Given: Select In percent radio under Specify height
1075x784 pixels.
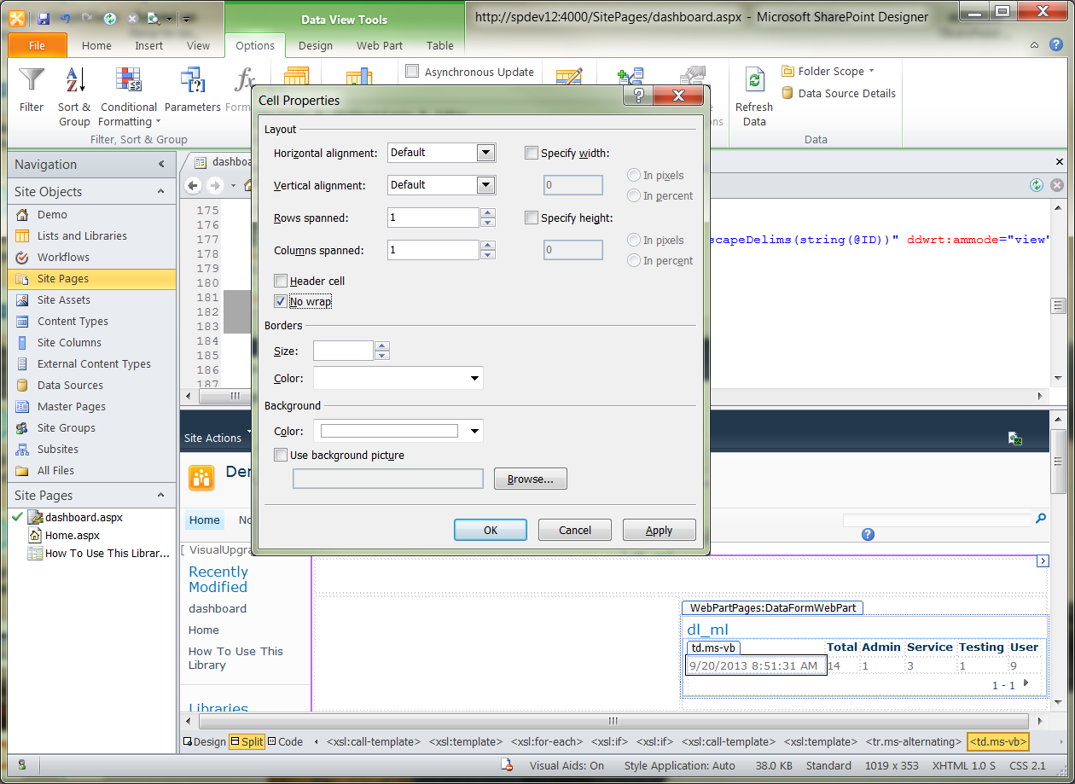Looking at the screenshot, I should tap(634, 260).
